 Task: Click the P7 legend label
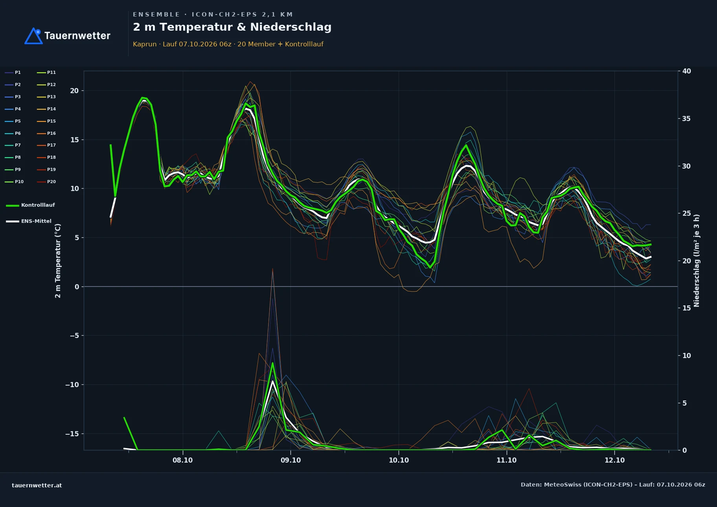[x=18, y=145]
